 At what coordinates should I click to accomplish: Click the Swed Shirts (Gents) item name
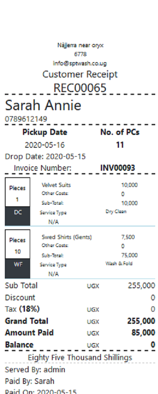(67, 237)
